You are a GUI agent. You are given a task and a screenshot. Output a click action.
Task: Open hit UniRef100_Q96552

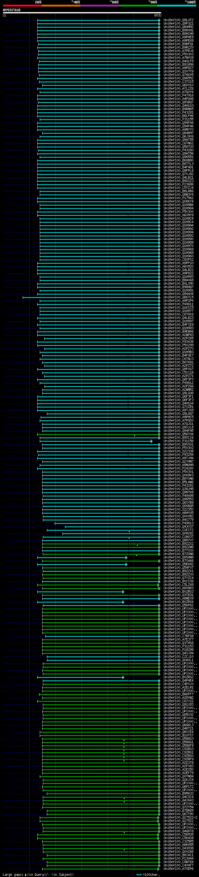(x=178, y=78)
